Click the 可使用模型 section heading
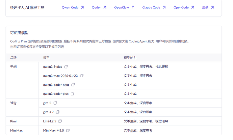The image size is (233, 140). (x=19, y=33)
